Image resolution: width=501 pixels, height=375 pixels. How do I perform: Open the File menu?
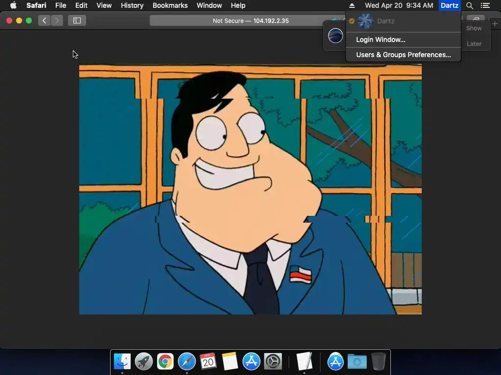60,5
